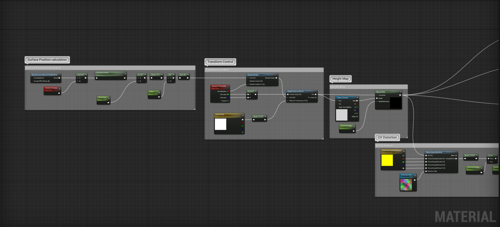Select the CustomRotator node title
Viewport: 500px width, 227px height.
(253, 75)
